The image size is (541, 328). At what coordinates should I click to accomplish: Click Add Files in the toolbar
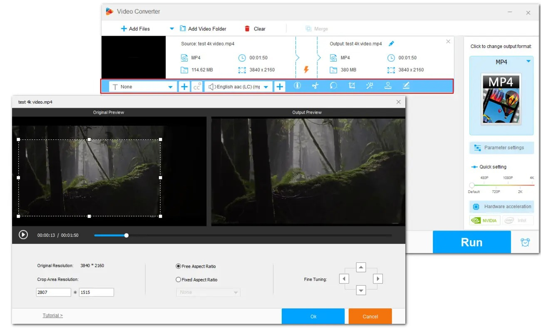coord(135,29)
